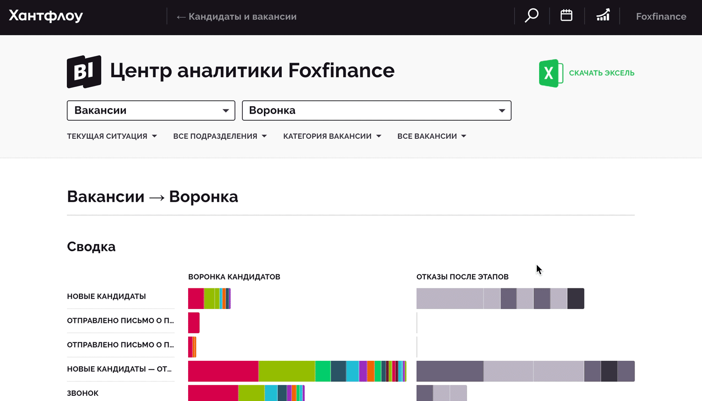Viewport: 702px width, 401px height.
Task: Select the Звонок stage row label
Action: click(83, 393)
